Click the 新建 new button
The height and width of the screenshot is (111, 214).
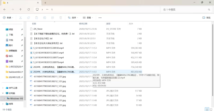tap(8, 18)
